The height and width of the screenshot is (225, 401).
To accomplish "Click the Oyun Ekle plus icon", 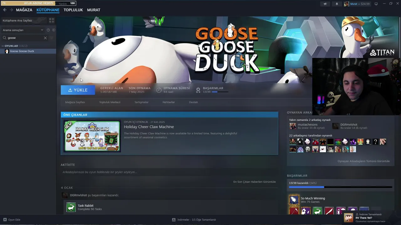I will point(5,220).
